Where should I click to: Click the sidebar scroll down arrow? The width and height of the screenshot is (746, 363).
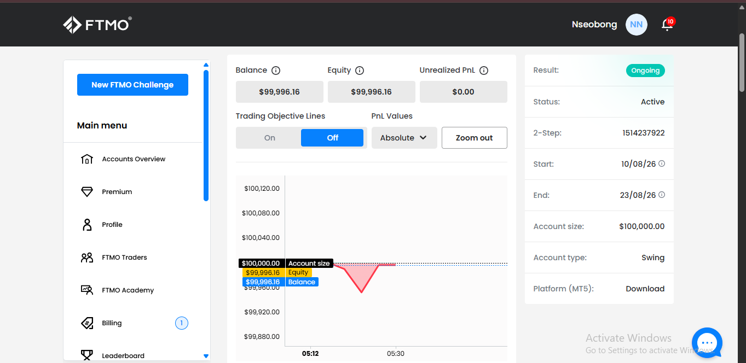tap(206, 356)
